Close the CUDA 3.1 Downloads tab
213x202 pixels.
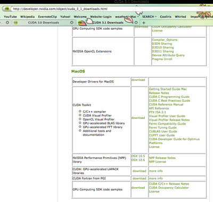[x=136, y=22]
